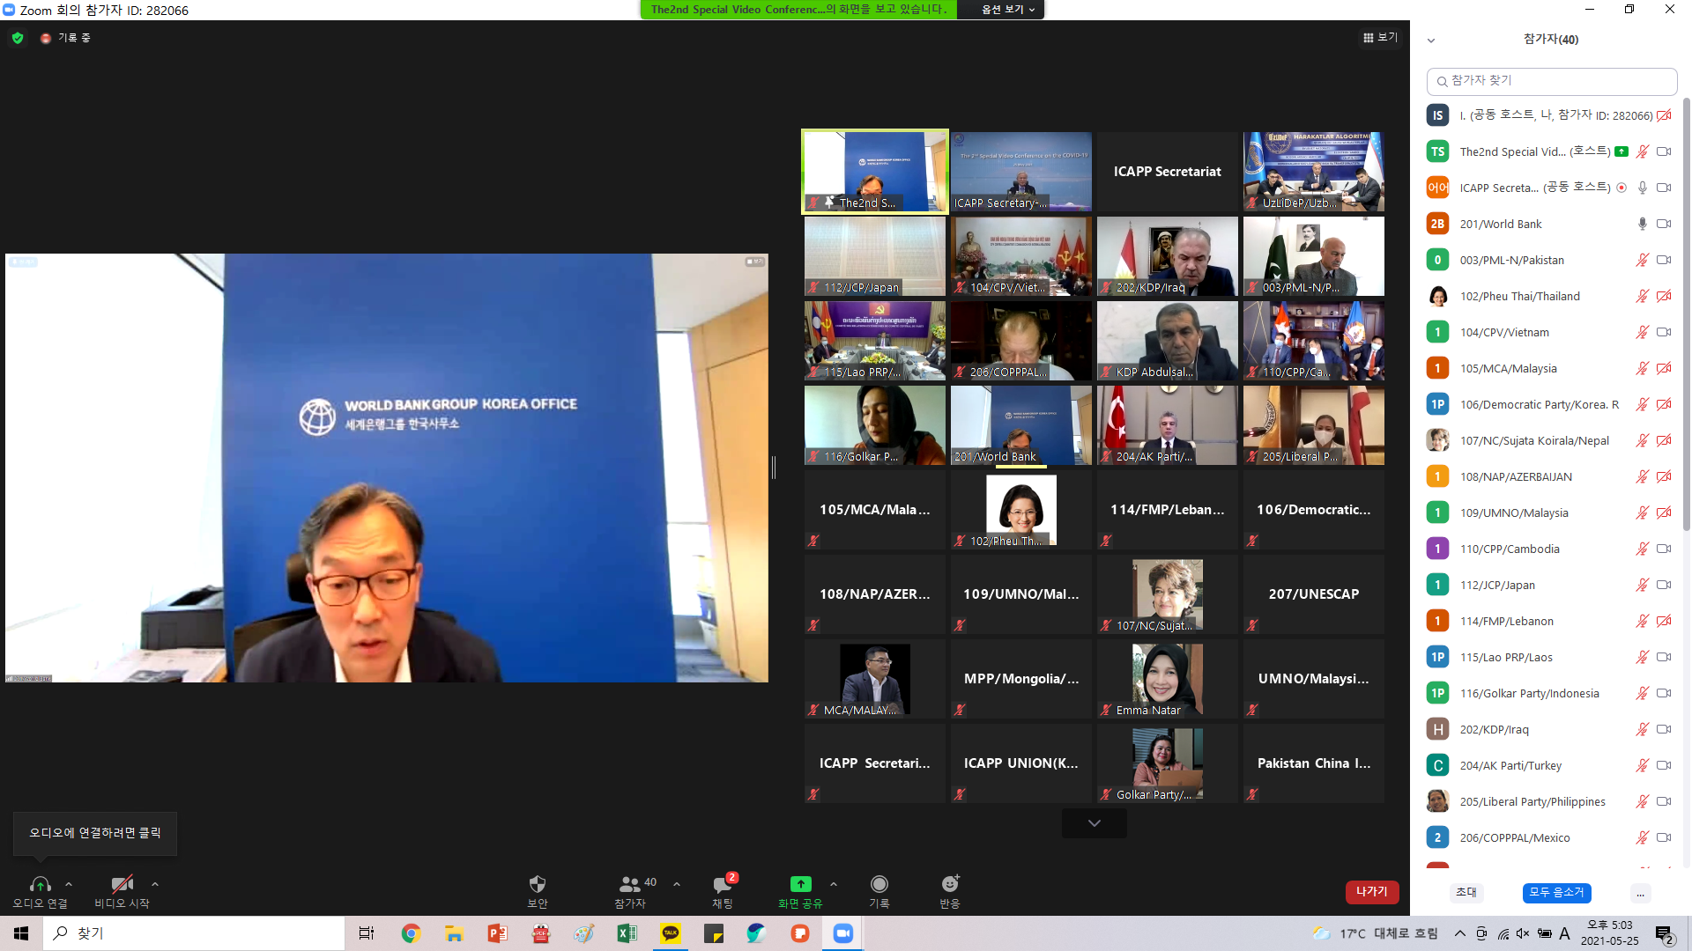Image resolution: width=1692 pixels, height=951 pixels.
Task: Unmute 104/CPV/Vietnam microphone icon
Action: (1643, 332)
